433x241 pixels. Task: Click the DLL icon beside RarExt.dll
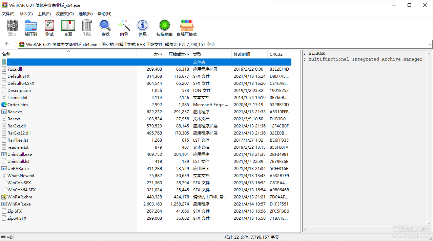pyautogui.click(x=4, y=126)
